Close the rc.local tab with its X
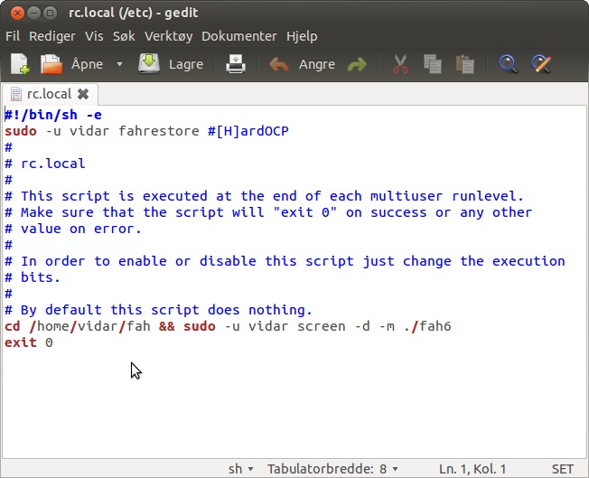 [83, 94]
